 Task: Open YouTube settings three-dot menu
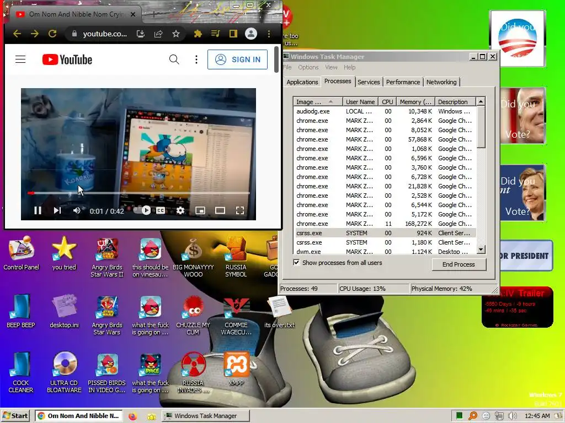click(196, 59)
